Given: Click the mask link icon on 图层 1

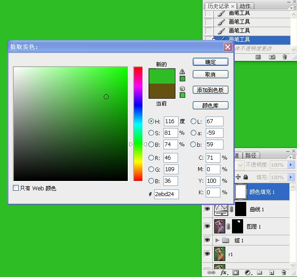Looking at the screenshot, I should click(228, 226).
